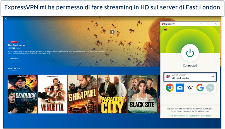Go back using the left arrow
Image resolution: width=225 pixels, height=129 pixels.
(6, 18)
